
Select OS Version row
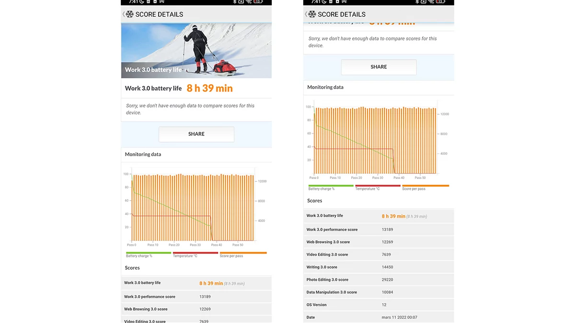[x=379, y=305]
